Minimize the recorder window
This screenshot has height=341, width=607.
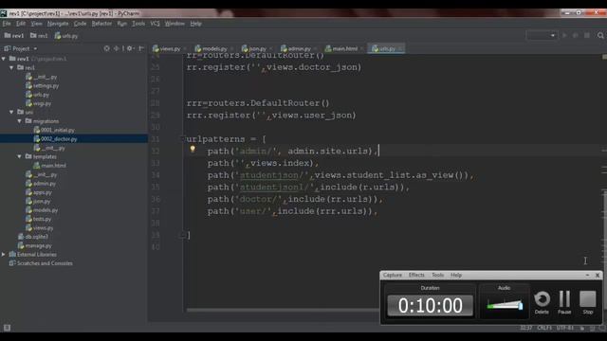coord(587,275)
